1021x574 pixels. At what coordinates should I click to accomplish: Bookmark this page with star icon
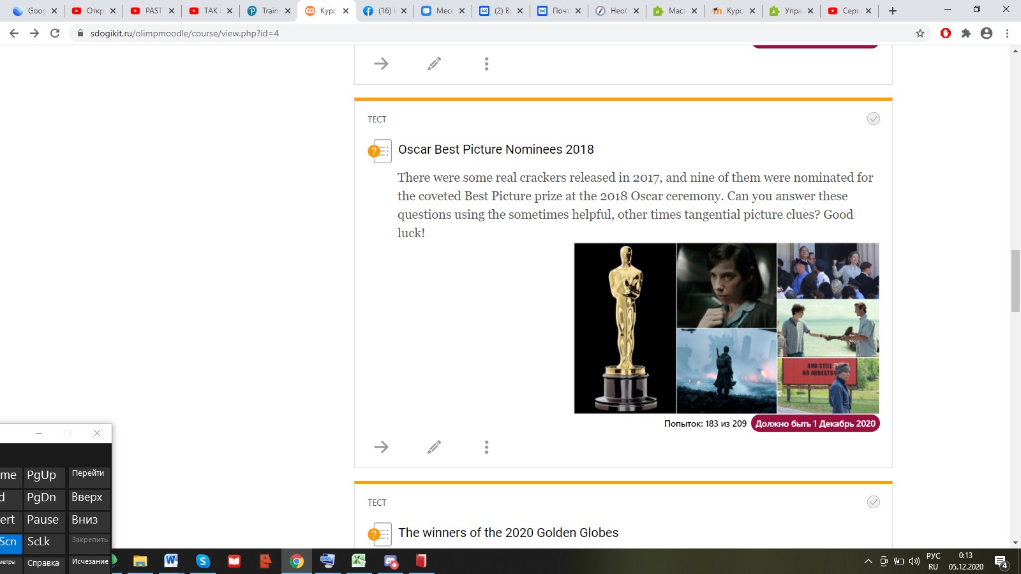coord(920,33)
